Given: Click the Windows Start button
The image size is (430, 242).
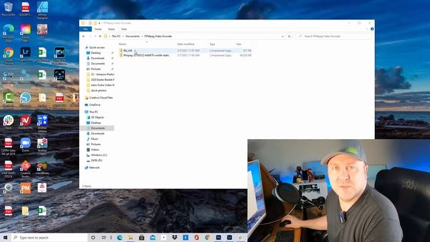Looking at the screenshot, I should [x=5, y=237].
